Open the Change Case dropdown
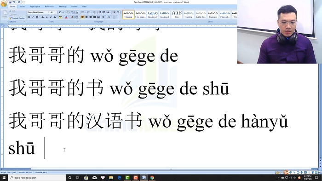Screen dimensions: 322x181 coord(56,17)
